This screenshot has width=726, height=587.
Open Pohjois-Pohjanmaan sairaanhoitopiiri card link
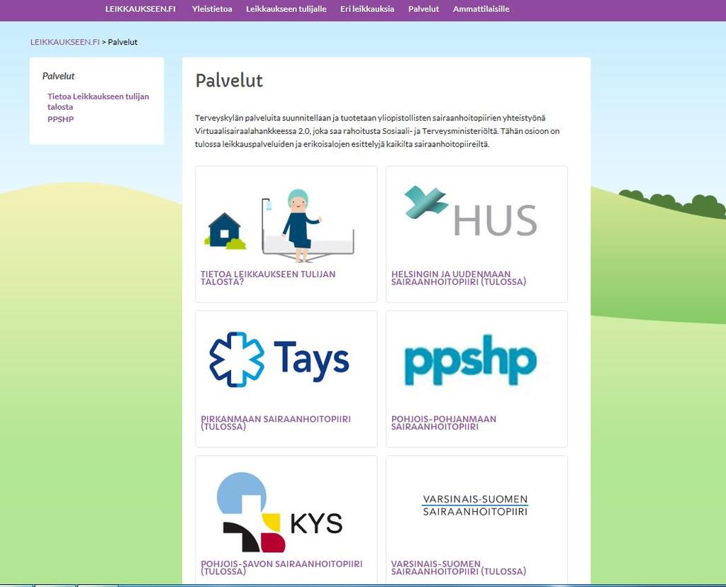pos(444,423)
